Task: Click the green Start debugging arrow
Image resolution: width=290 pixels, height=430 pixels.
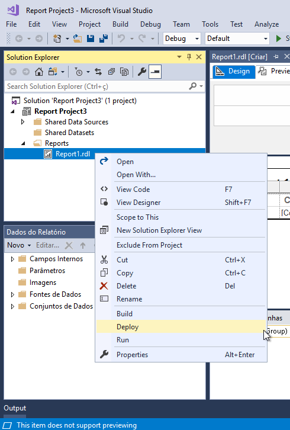Action: point(279,38)
